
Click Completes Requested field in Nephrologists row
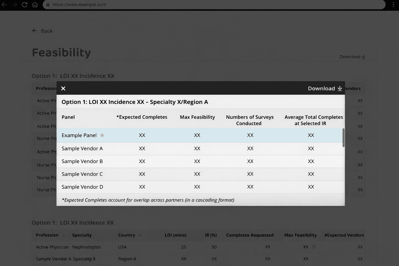tap(263, 247)
